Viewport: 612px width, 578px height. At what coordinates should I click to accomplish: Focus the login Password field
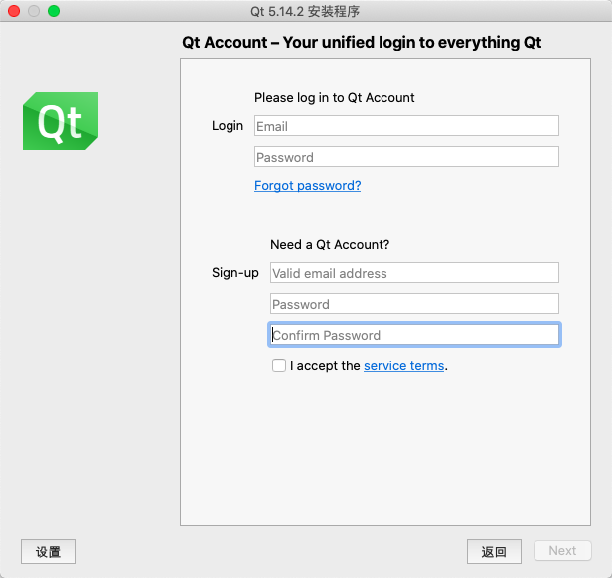pos(406,157)
